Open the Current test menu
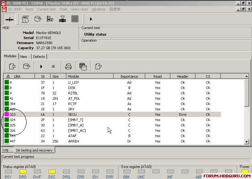This screenshot has height=179, width=252. [46, 9]
